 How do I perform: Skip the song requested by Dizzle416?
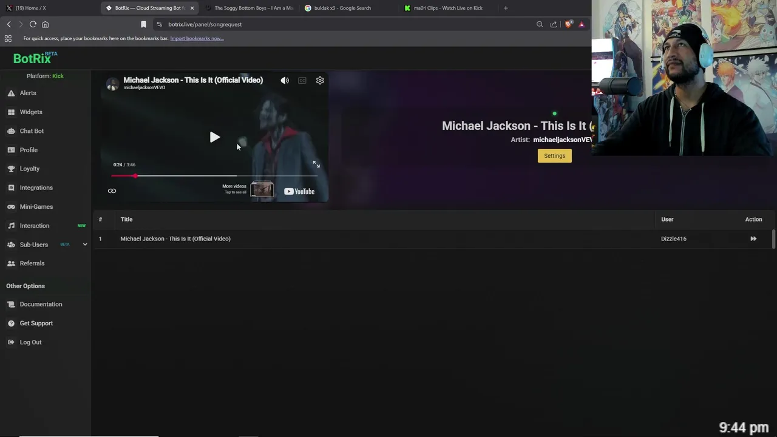pos(753,239)
